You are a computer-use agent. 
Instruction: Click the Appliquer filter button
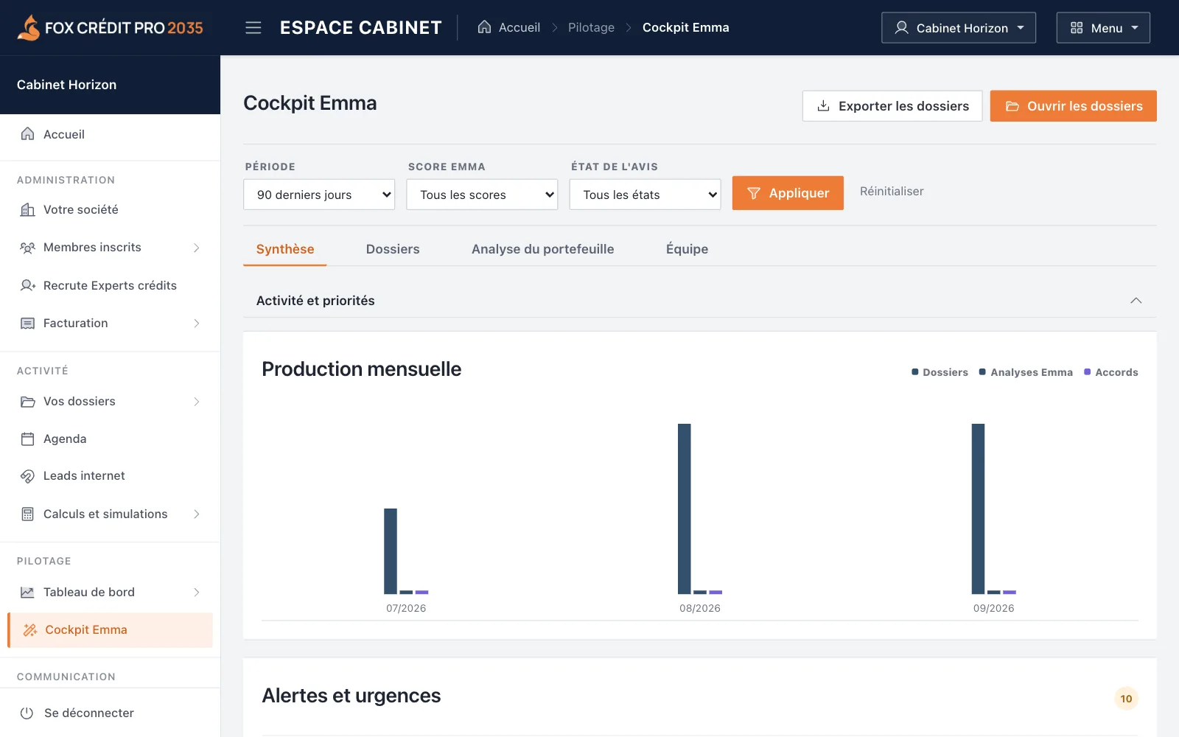pos(788,193)
